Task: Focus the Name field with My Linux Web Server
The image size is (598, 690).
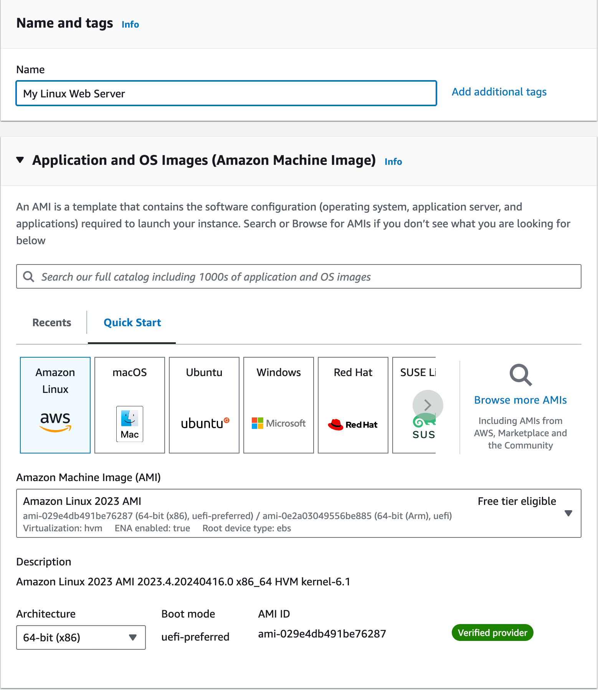Action: (x=226, y=93)
